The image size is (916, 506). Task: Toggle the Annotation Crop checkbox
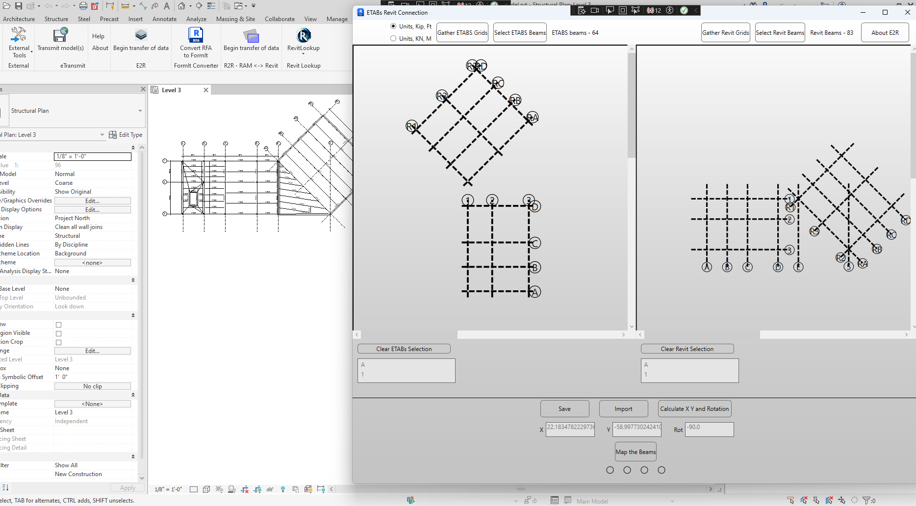59,342
